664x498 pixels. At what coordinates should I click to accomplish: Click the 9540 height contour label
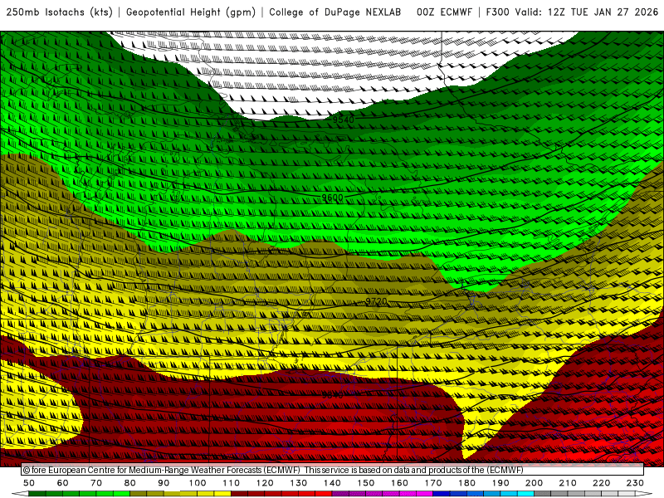343,120
